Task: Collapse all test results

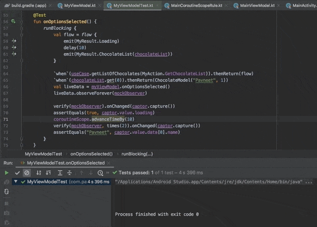Action: pyautogui.click(x=70, y=173)
